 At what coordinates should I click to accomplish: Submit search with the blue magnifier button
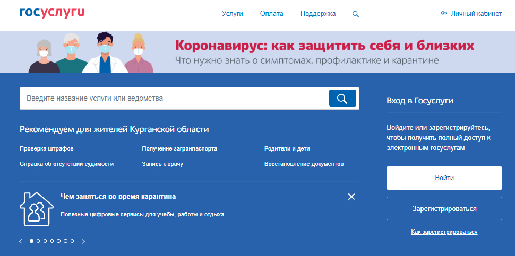342,98
